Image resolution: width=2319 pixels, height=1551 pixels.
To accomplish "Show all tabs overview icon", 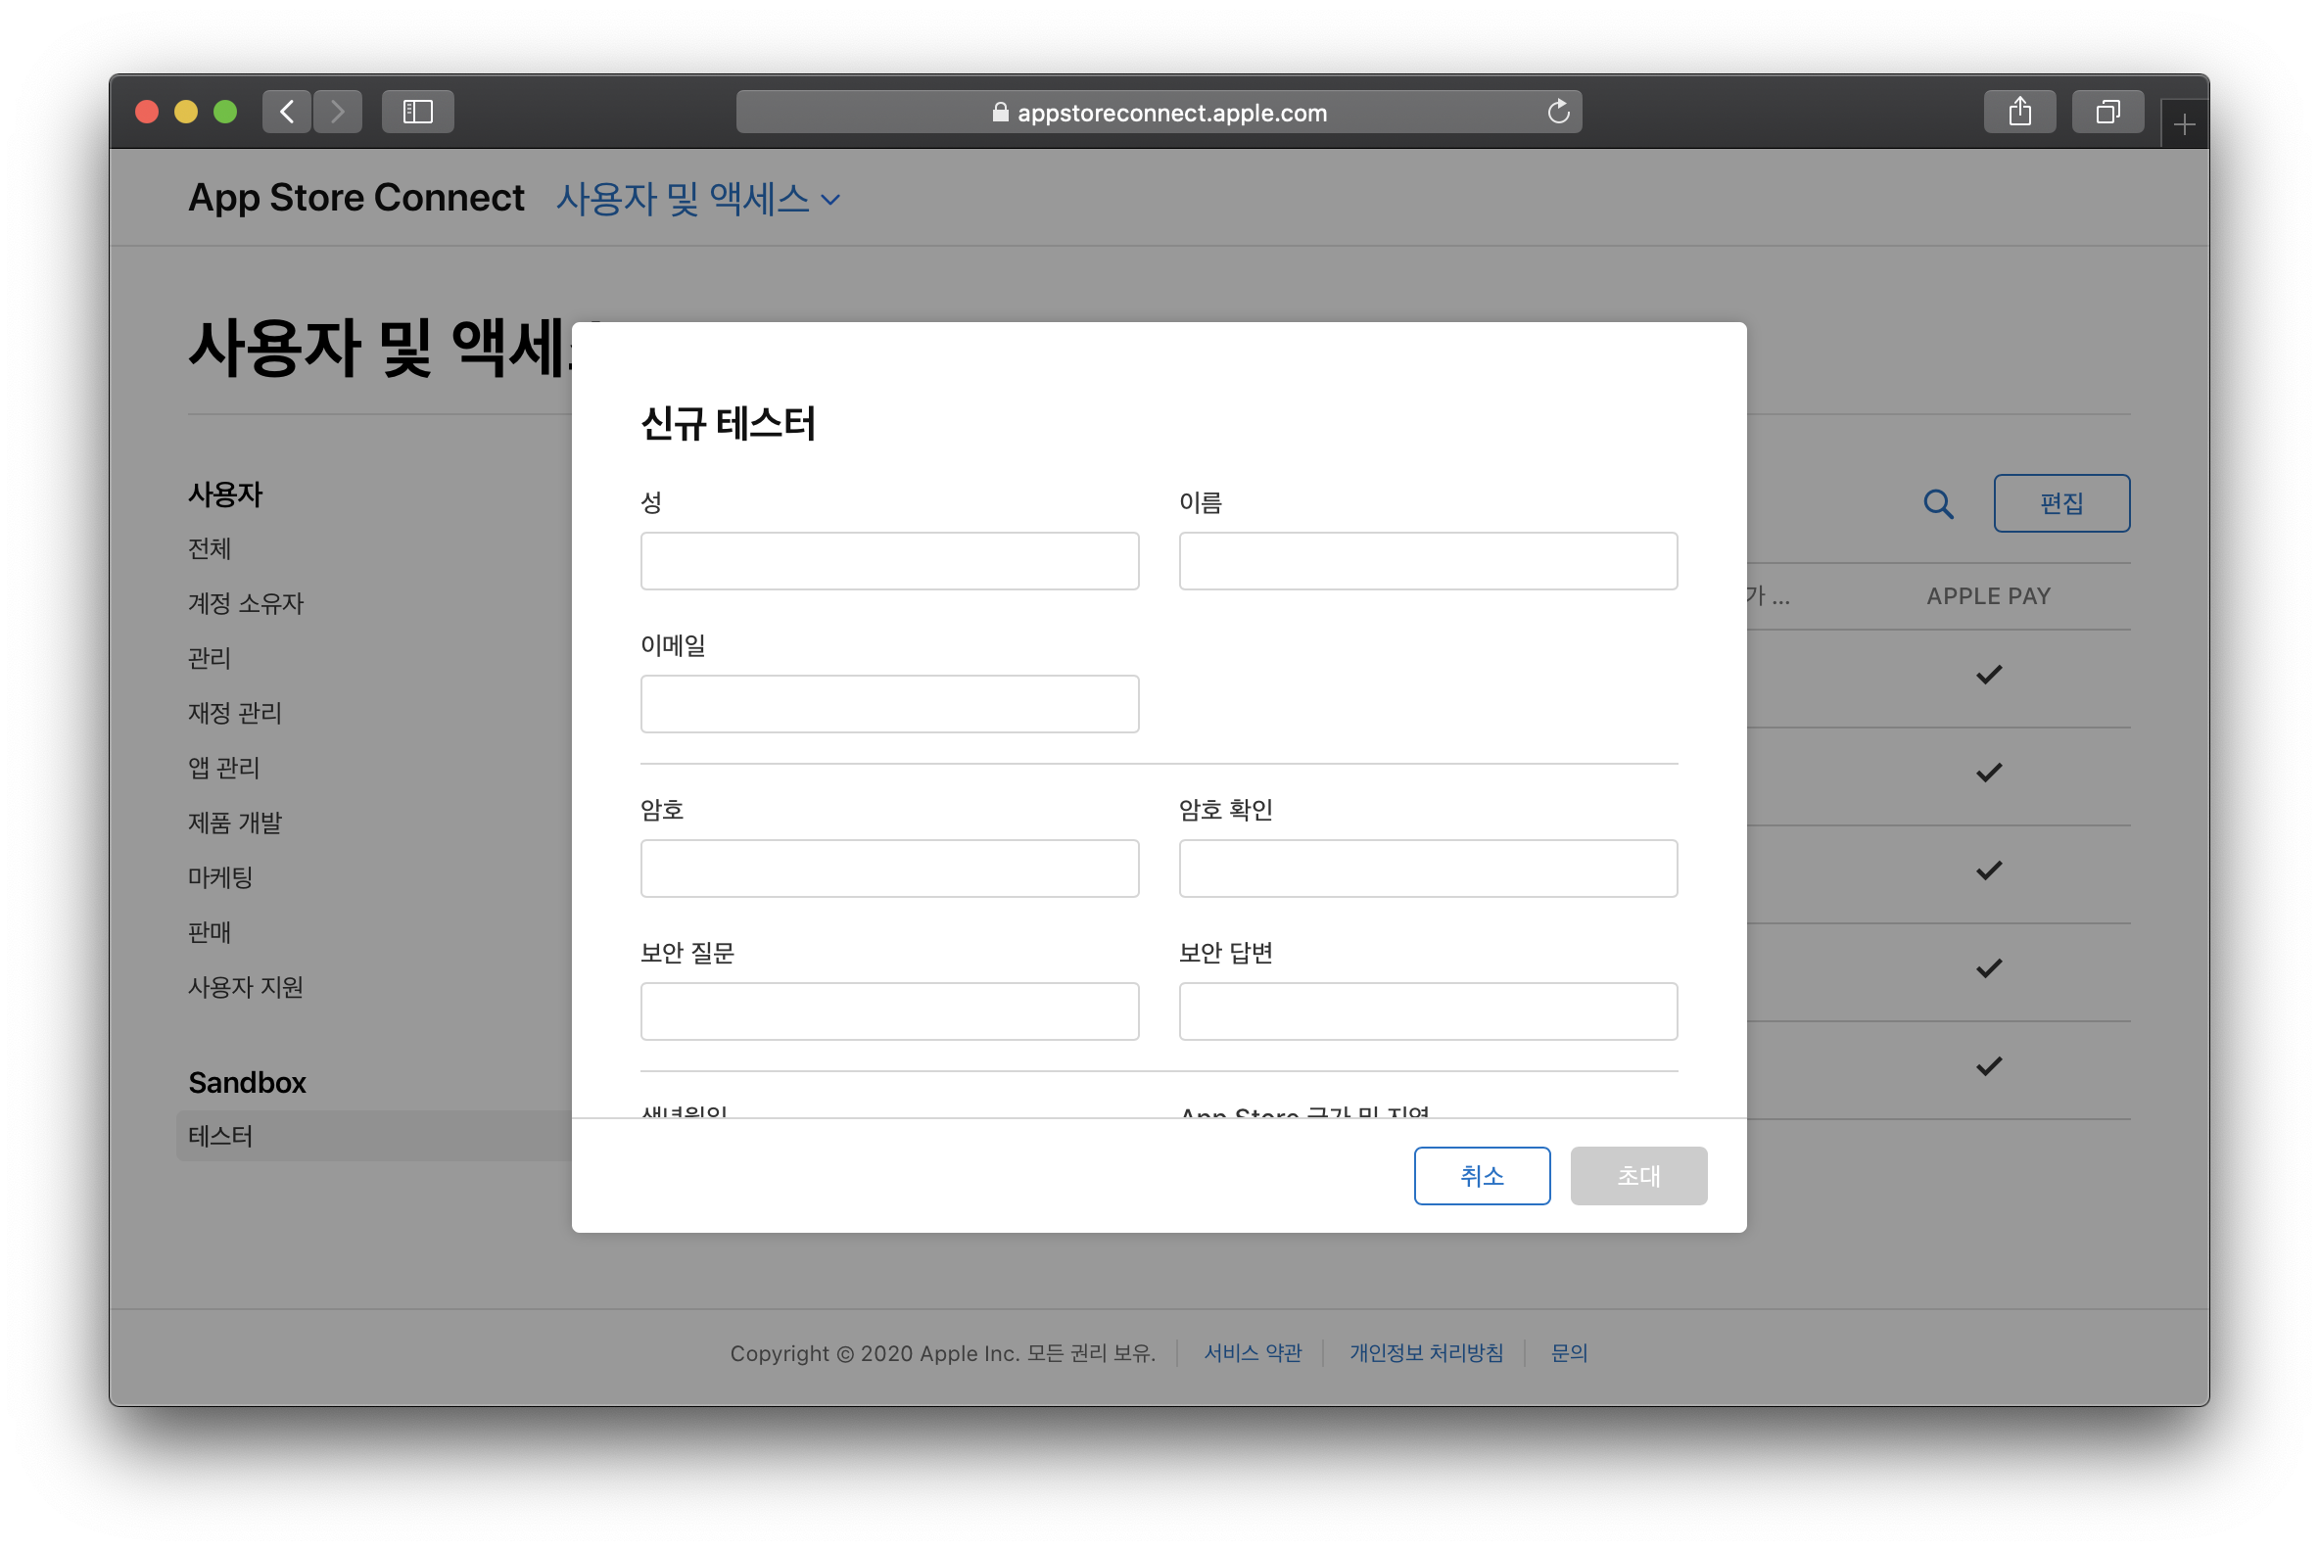I will [2107, 112].
